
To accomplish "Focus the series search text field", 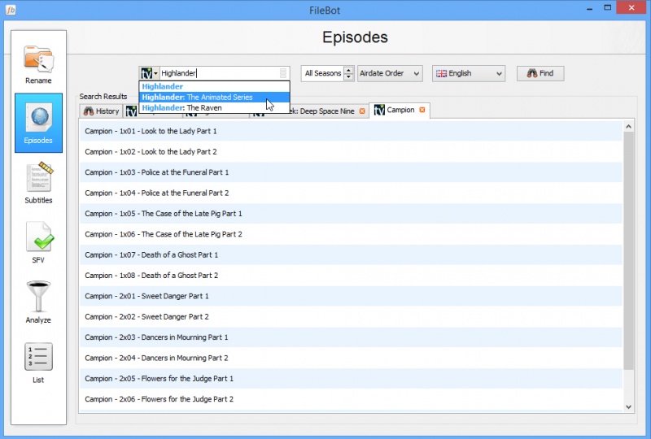I will 219,73.
